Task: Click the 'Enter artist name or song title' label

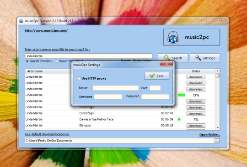Action: point(57,49)
